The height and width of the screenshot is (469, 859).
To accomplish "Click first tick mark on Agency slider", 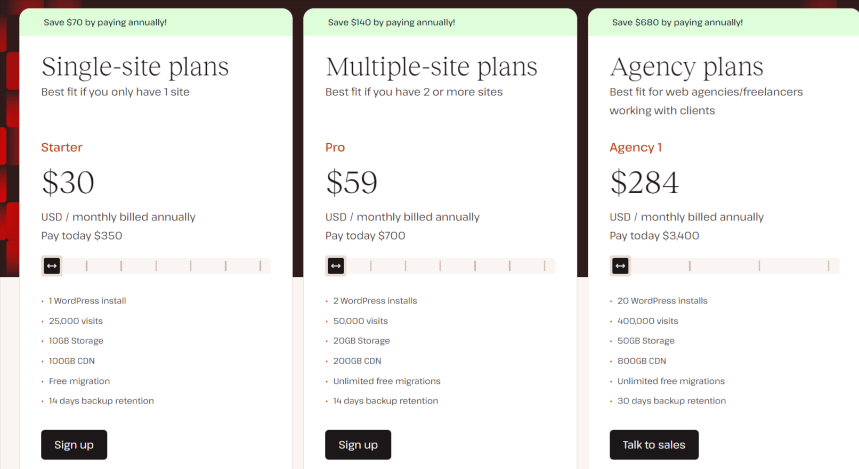I will point(690,266).
